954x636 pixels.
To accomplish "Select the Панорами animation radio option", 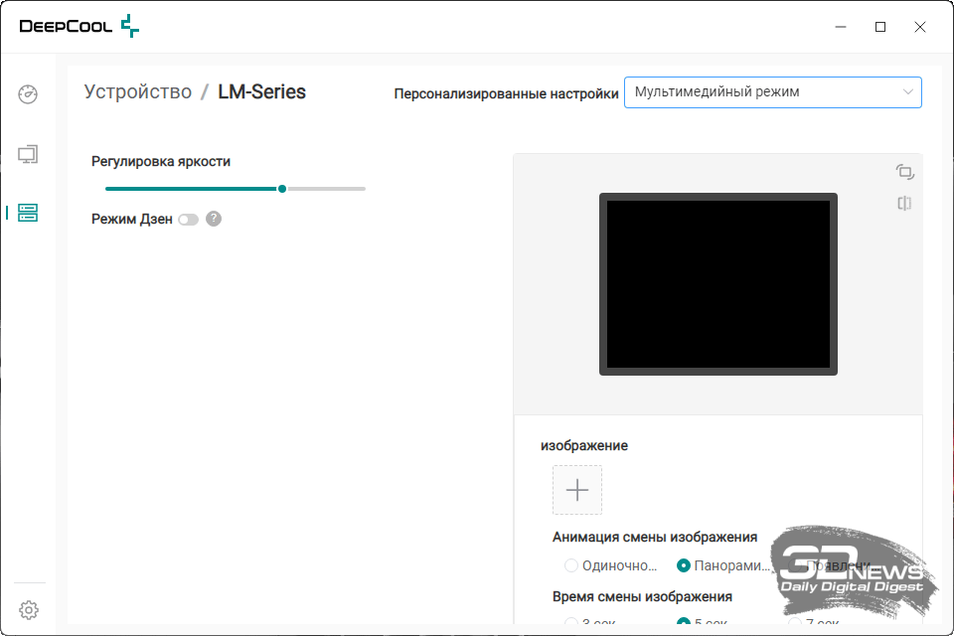I will (x=684, y=565).
